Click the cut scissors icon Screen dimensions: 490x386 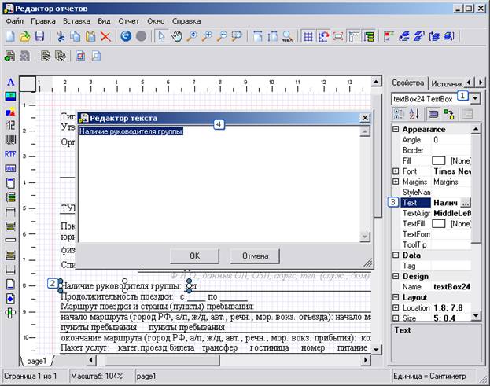[61, 36]
